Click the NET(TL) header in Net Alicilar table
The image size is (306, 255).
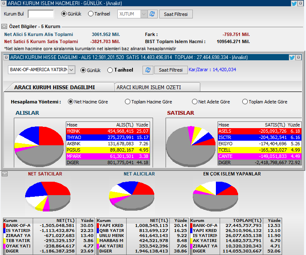point(148,221)
